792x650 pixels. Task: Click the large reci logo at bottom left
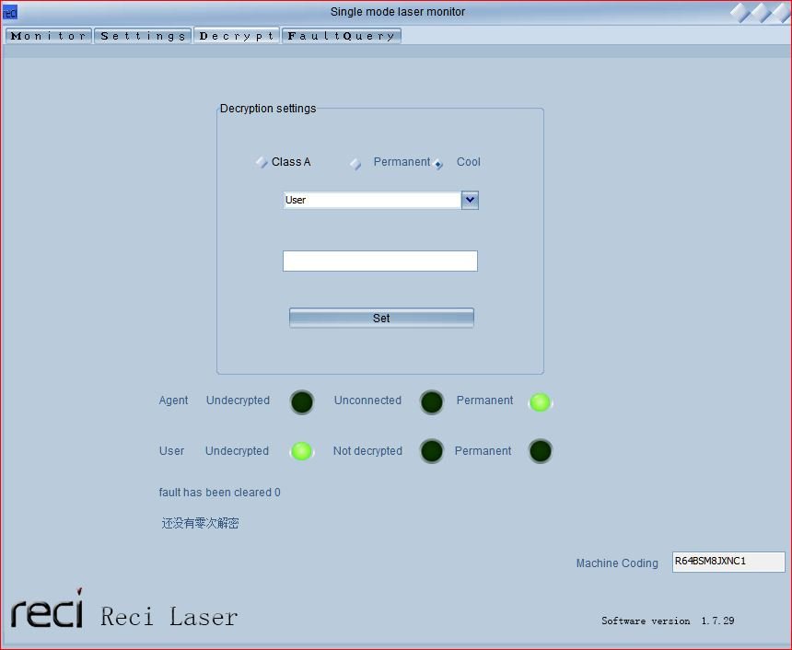point(47,609)
